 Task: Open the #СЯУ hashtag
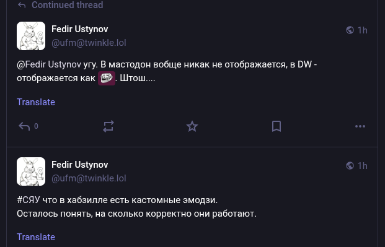[x=29, y=200]
